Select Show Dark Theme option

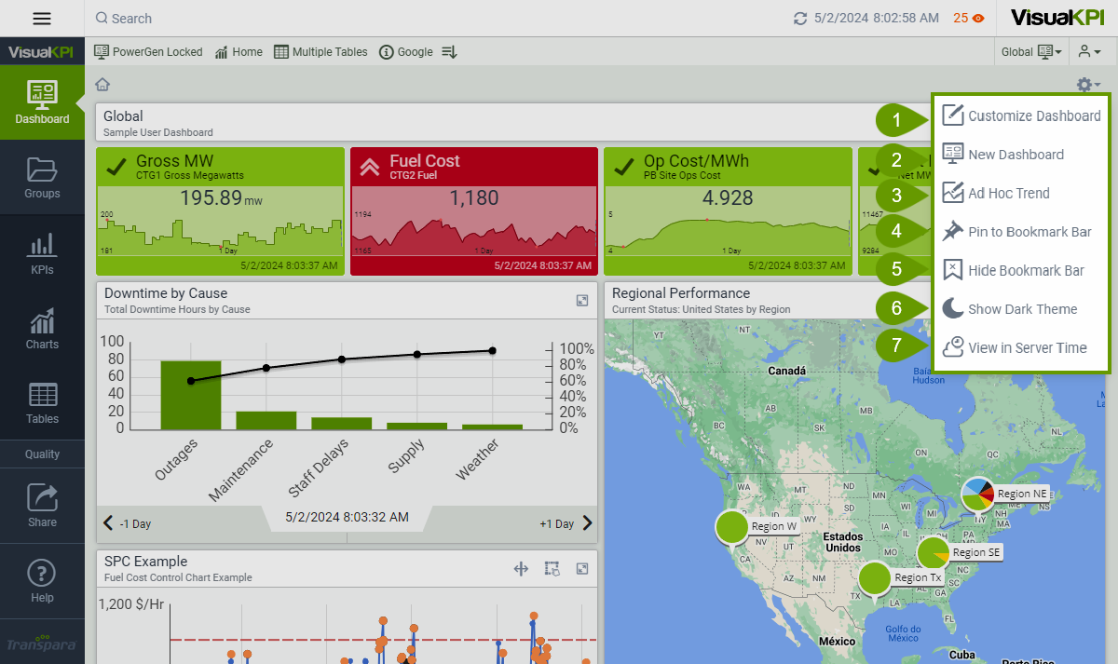1022,309
